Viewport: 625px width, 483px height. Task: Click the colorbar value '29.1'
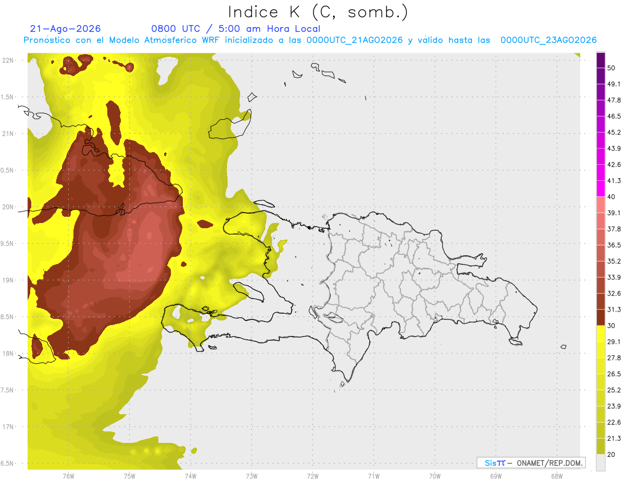click(x=614, y=342)
